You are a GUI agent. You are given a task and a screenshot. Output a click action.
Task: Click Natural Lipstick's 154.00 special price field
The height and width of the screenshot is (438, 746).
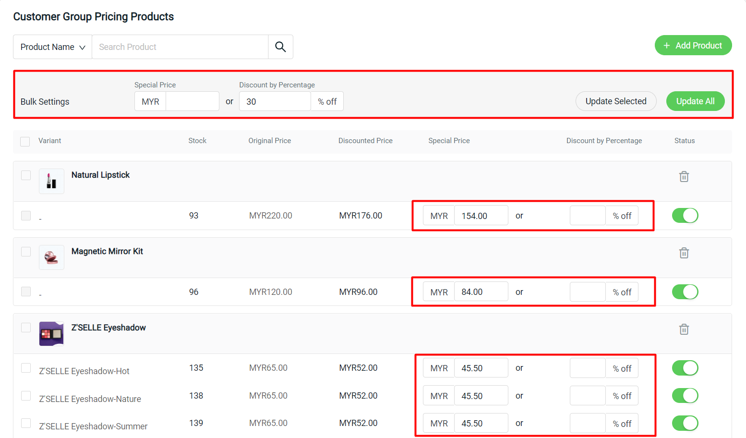pos(481,215)
